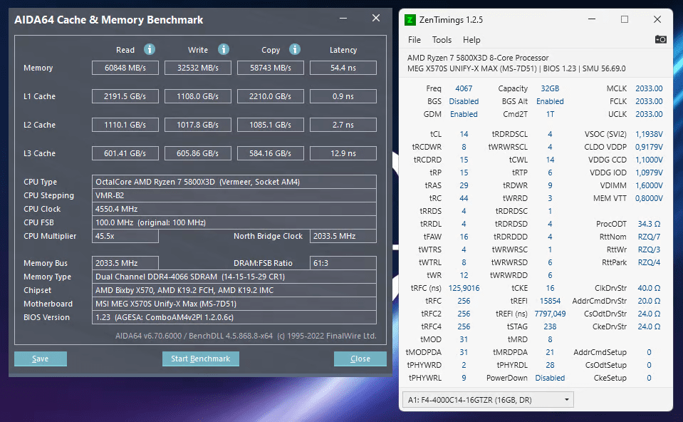Click the tREFI value 15854

(x=550, y=301)
